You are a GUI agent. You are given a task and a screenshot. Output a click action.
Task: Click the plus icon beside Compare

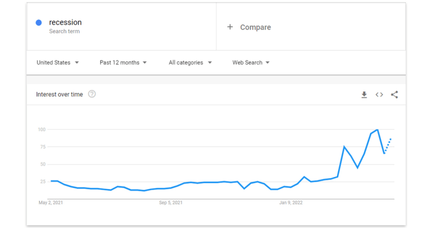tap(230, 27)
